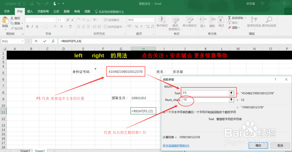Click the Save disk icon
292x152 pixels.
(x=32, y=4)
